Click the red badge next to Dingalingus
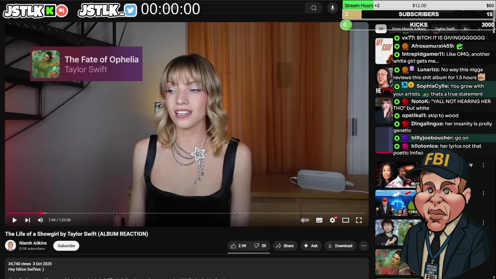 405,124
